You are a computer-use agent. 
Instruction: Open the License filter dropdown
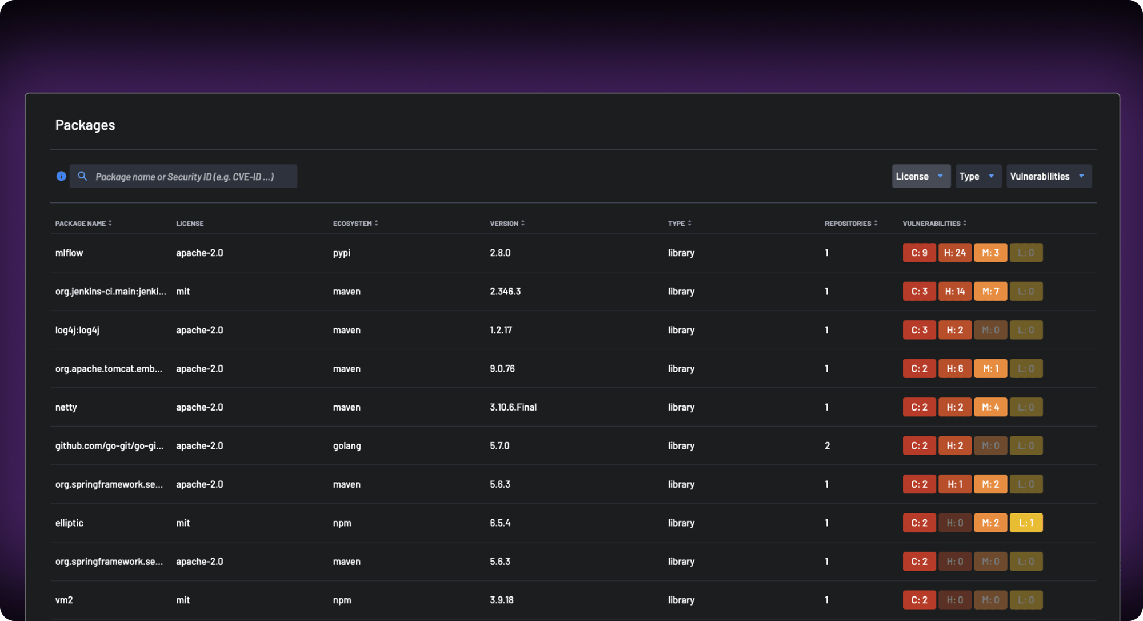point(920,176)
